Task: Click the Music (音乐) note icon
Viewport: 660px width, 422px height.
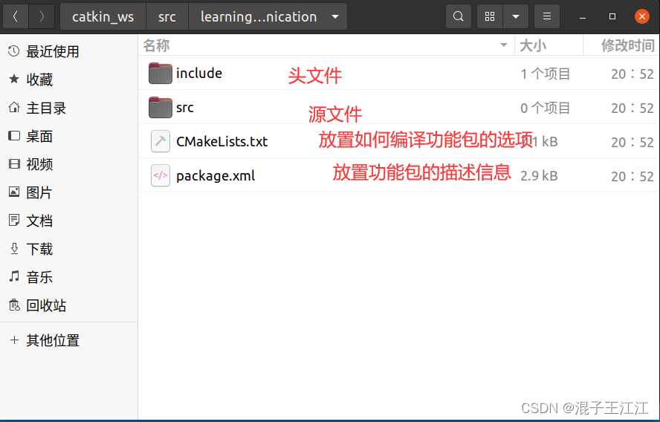Action: tap(14, 276)
